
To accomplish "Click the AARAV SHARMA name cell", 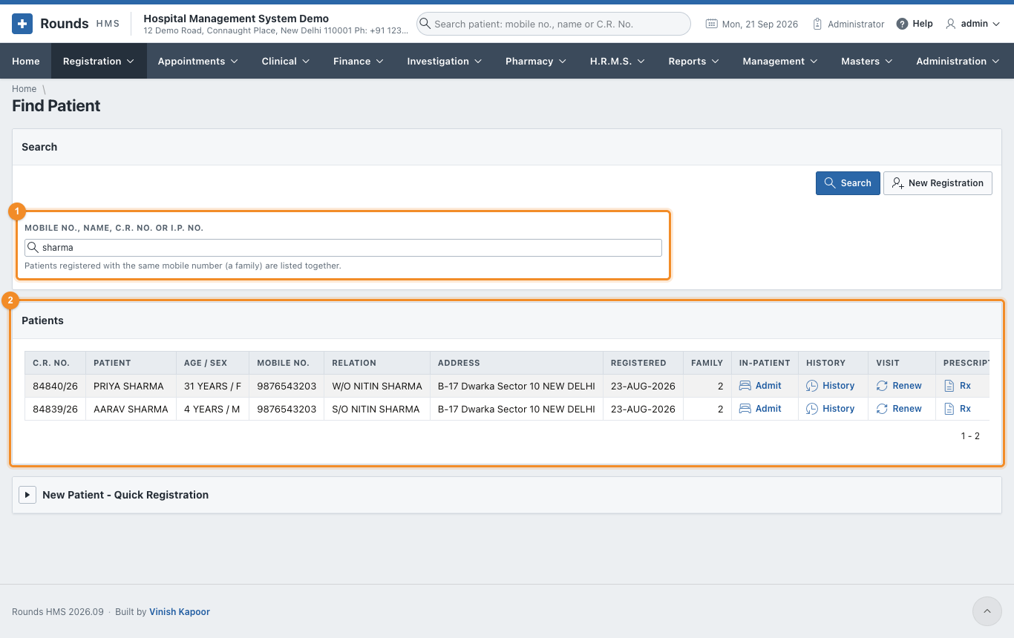I will 131,409.
